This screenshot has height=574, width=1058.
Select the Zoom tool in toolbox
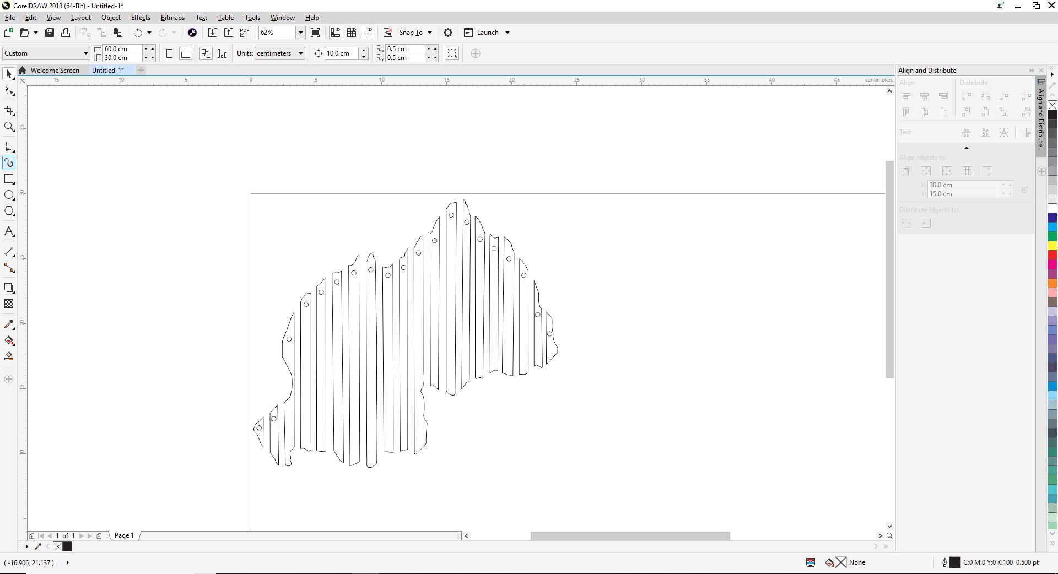(x=9, y=127)
